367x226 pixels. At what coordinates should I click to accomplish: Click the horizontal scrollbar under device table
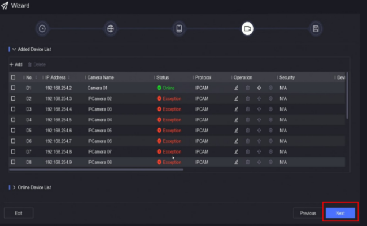click(x=96, y=169)
